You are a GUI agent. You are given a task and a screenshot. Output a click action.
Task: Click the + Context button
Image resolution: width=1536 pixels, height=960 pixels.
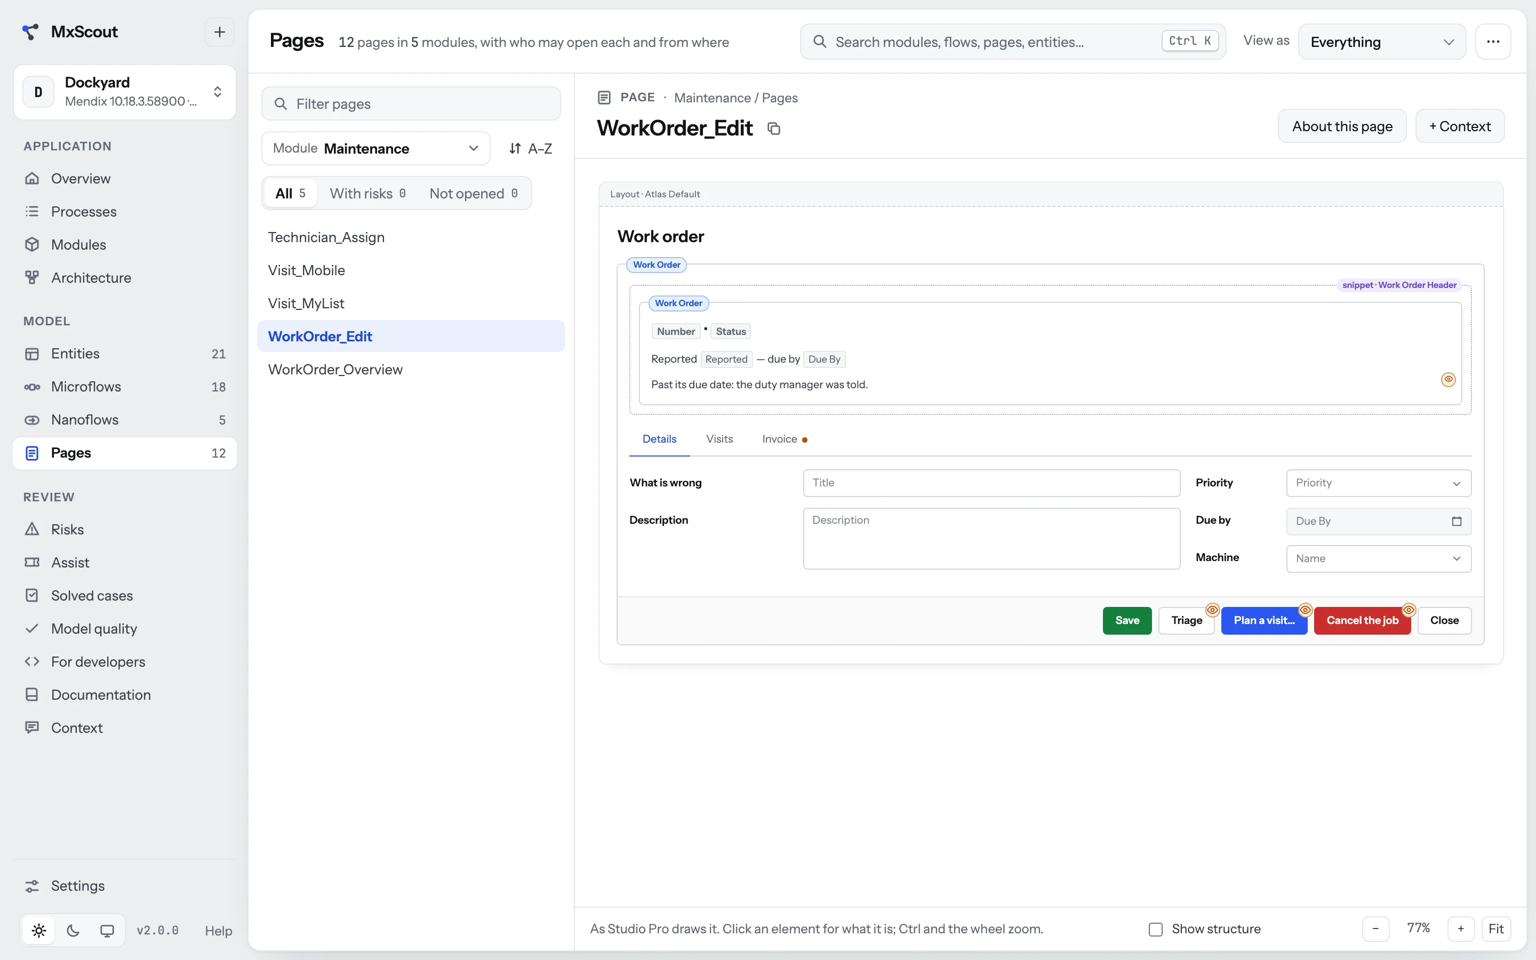(x=1460, y=126)
